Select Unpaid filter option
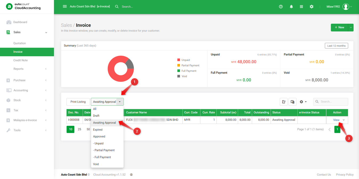This screenshot has height=179, width=359. click(x=107, y=143)
